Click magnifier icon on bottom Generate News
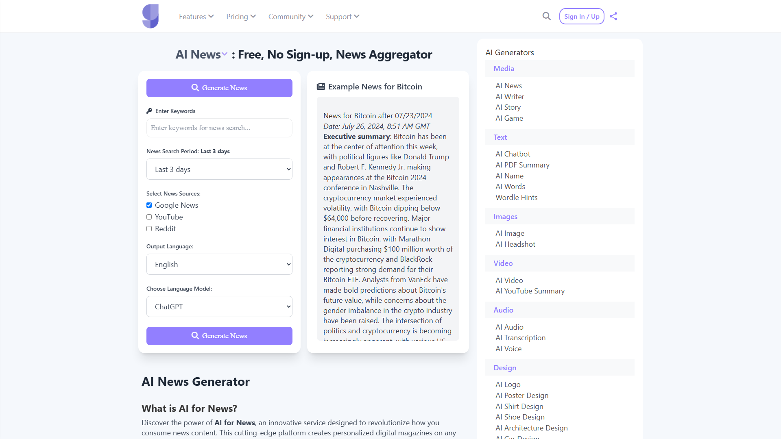Screen dimensions: 781x439 [195, 336]
